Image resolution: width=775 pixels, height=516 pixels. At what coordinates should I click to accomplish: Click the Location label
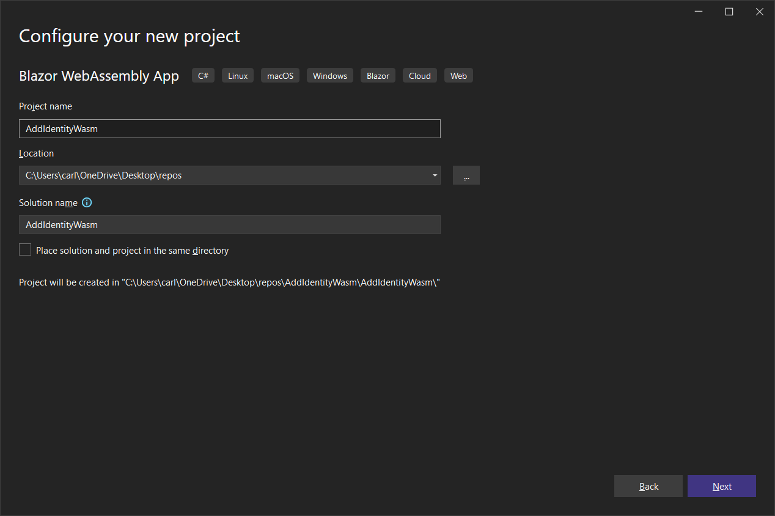point(36,153)
